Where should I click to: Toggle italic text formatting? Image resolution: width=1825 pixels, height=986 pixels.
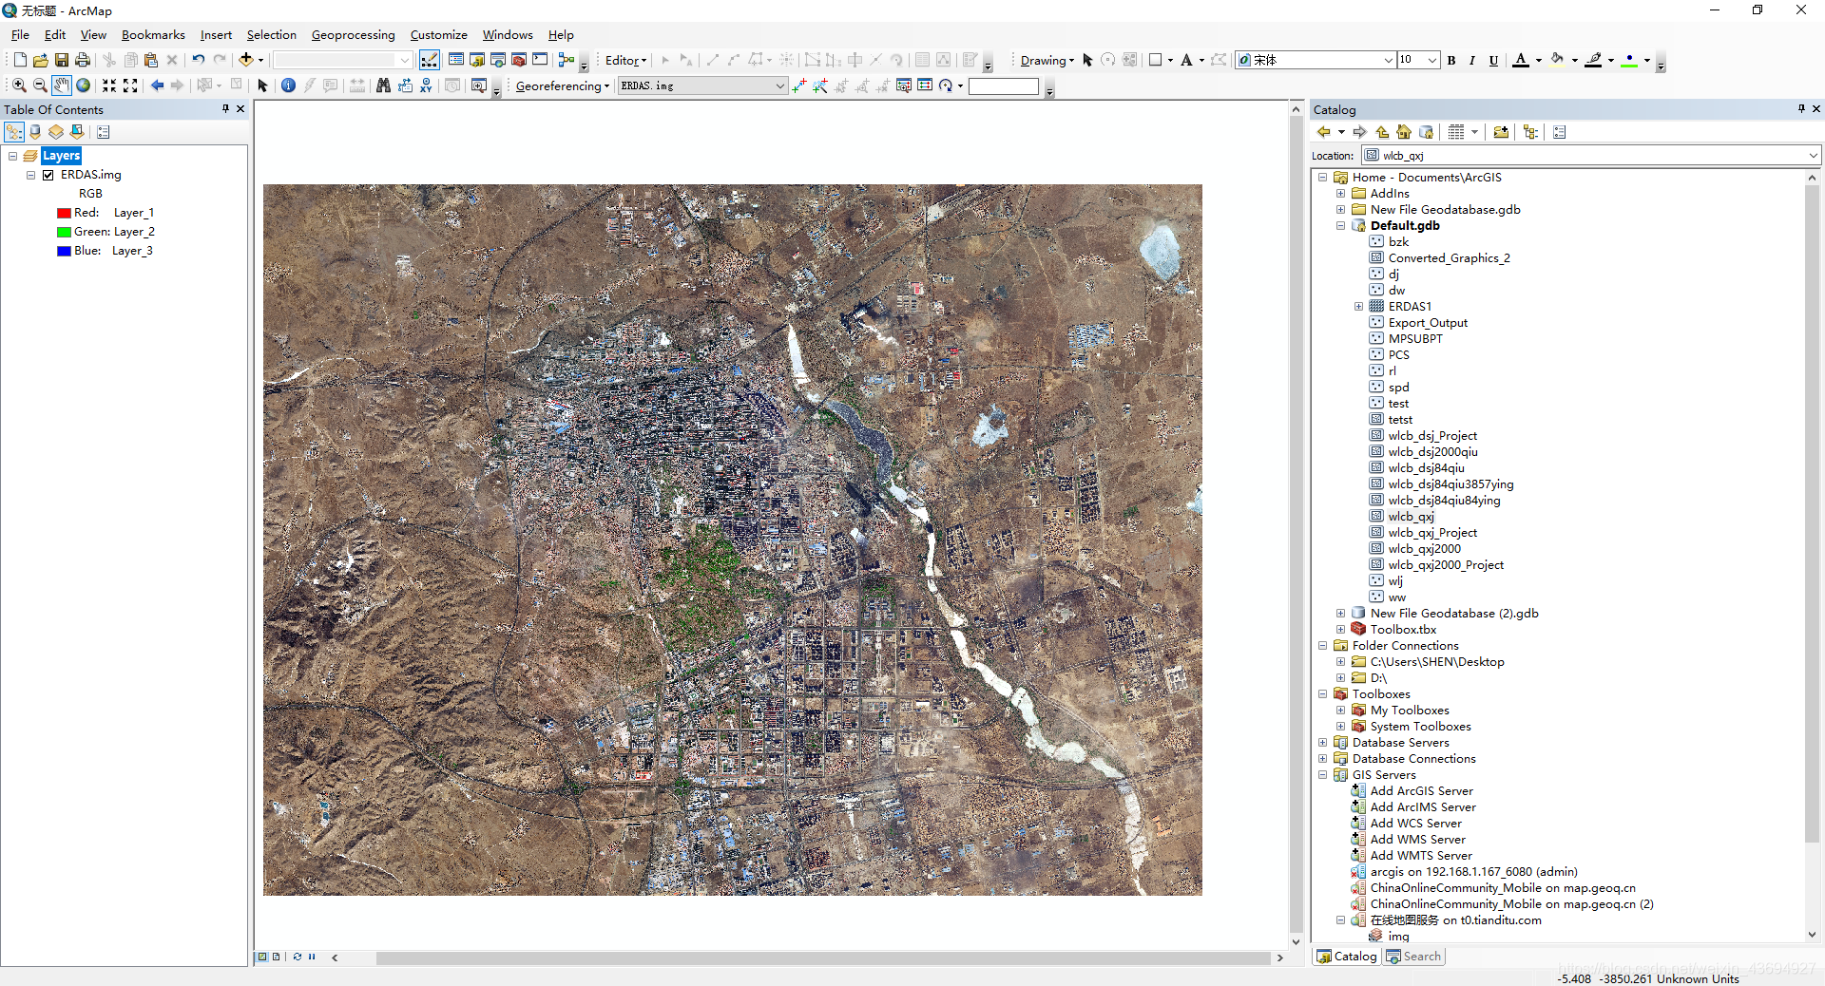pyautogui.click(x=1472, y=60)
